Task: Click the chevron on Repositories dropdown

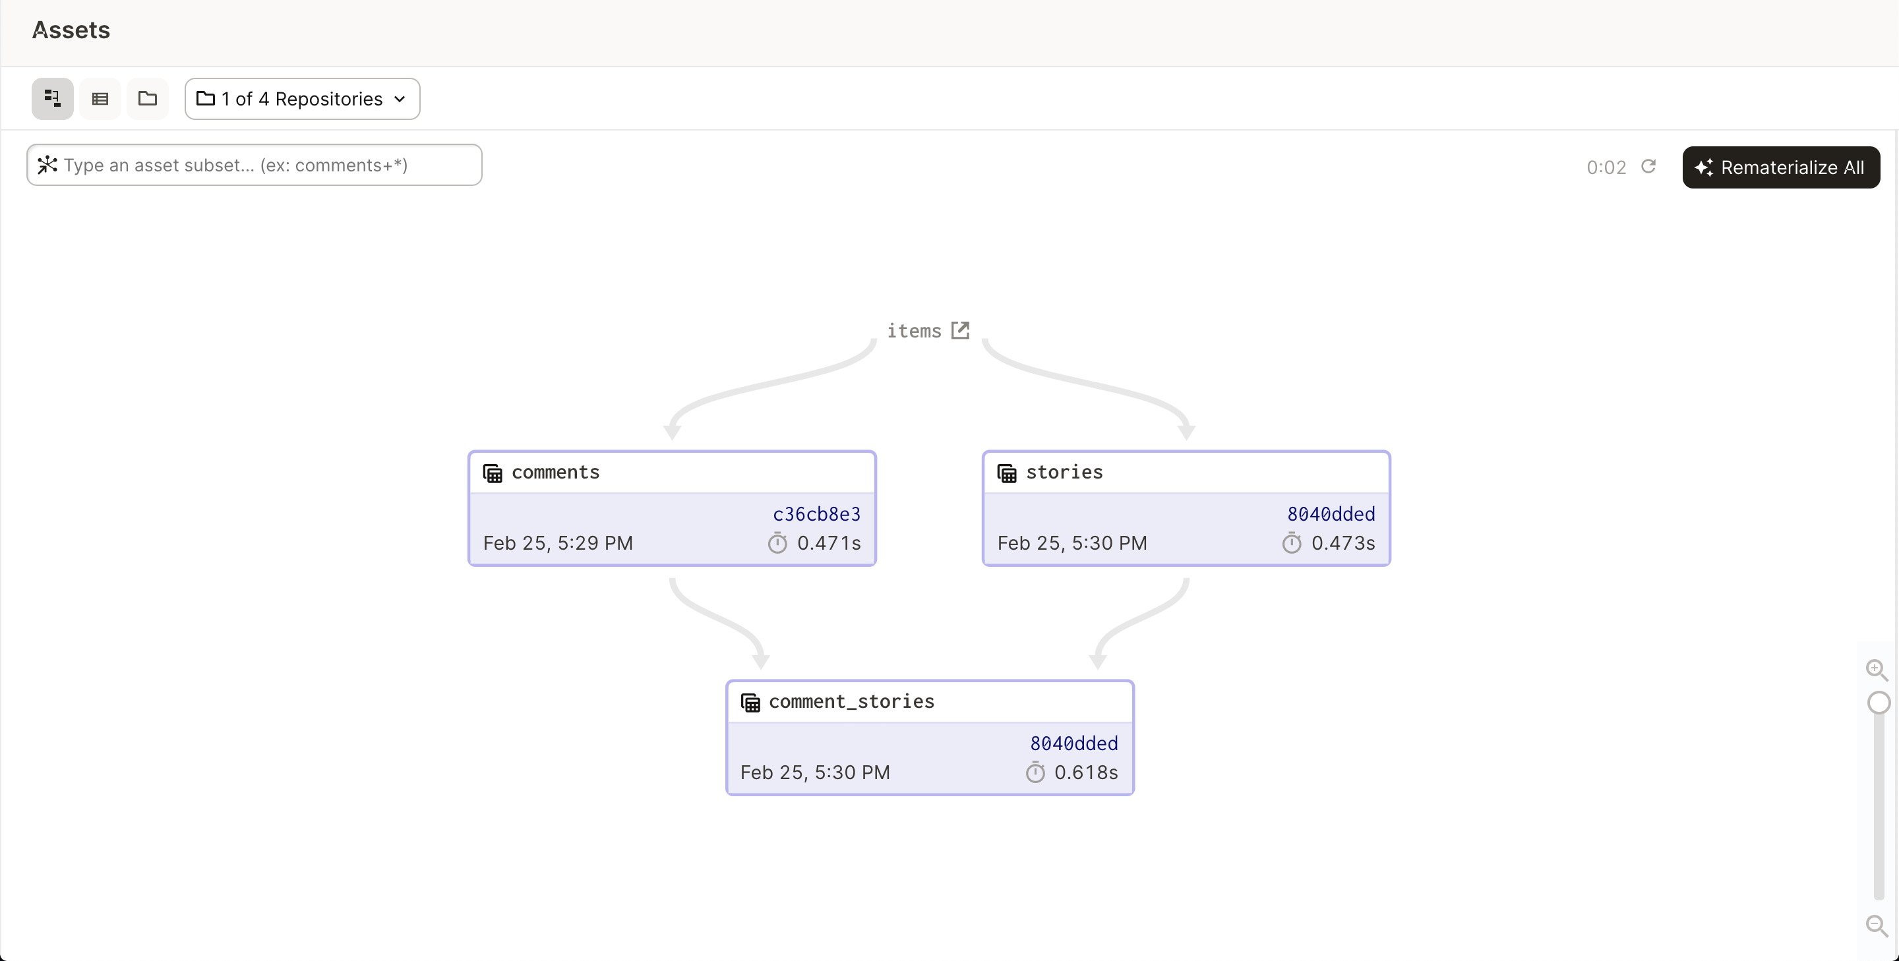Action: pyautogui.click(x=400, y=100)
